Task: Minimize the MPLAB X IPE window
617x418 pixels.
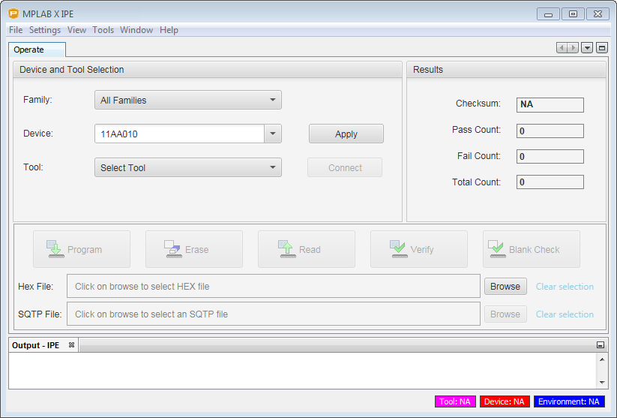Action: 548,14
